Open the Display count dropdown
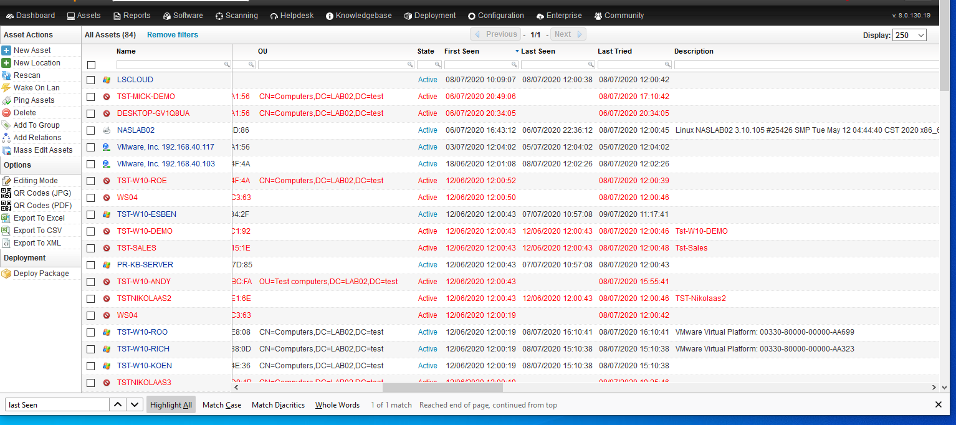This screenshot has width=956, height=425. click(x=909, y=36)
